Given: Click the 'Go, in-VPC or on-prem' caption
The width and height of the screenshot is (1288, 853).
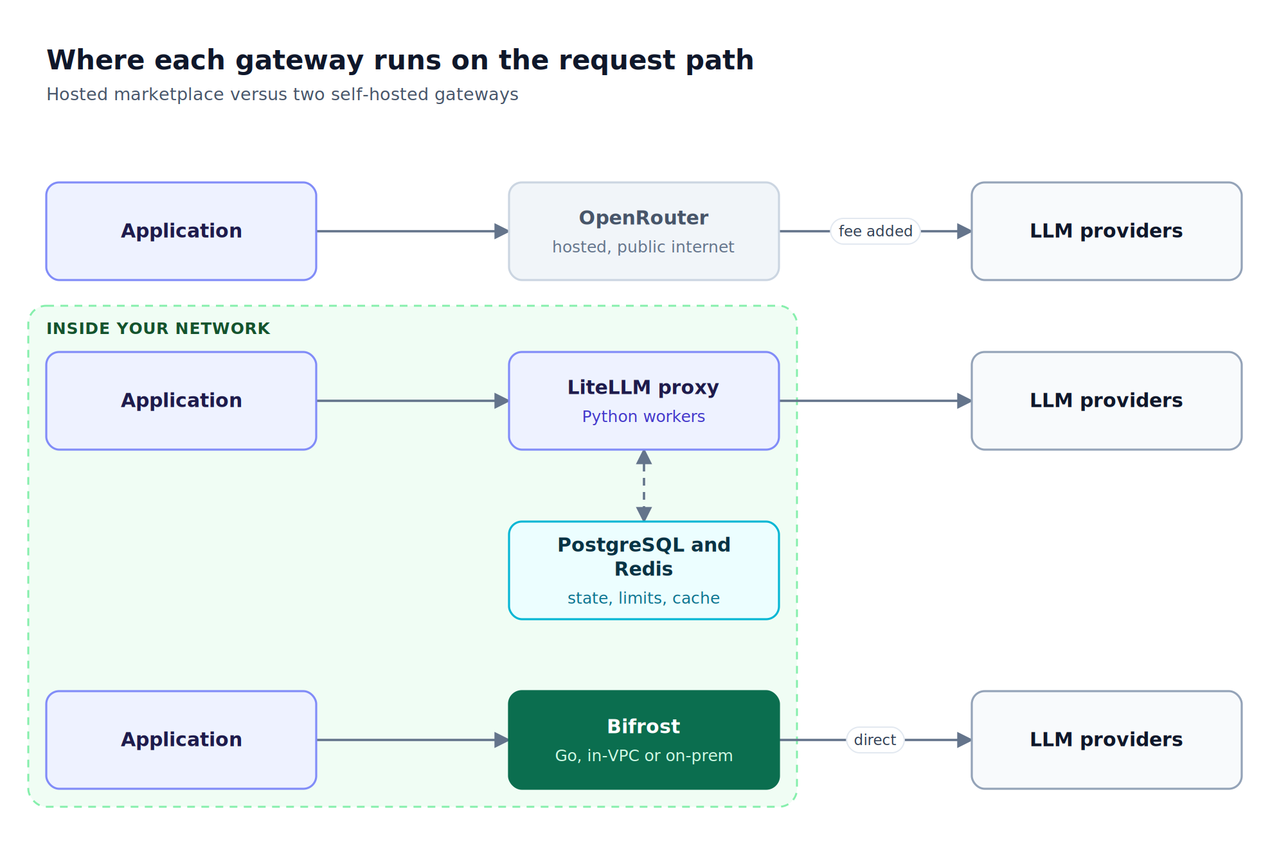Looking at the screenshot, I should [644, 755].
